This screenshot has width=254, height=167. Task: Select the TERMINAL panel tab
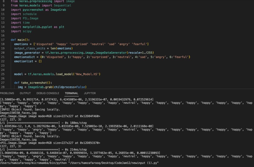click(x=72, y=93)
